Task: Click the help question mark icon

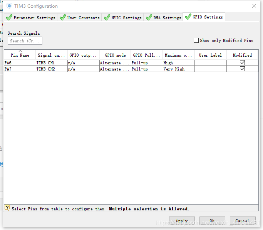Action: pos(7,208)
